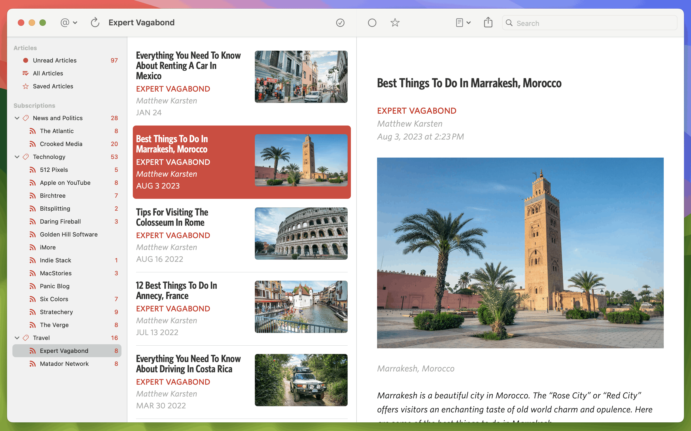Click the Saved Articles star icon
Viewport: 691px width, 431px height.
26,86
